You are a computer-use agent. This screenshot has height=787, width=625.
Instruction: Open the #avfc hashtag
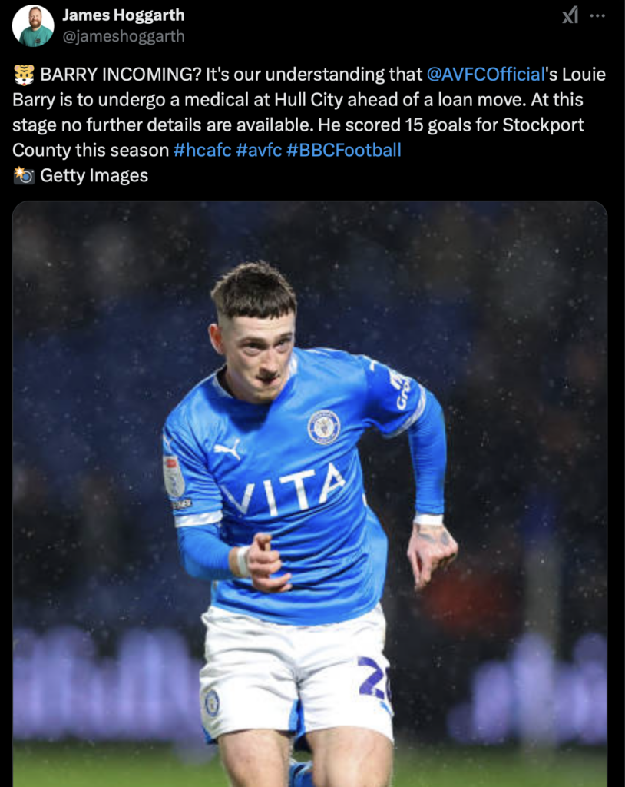tap(259, 150)
